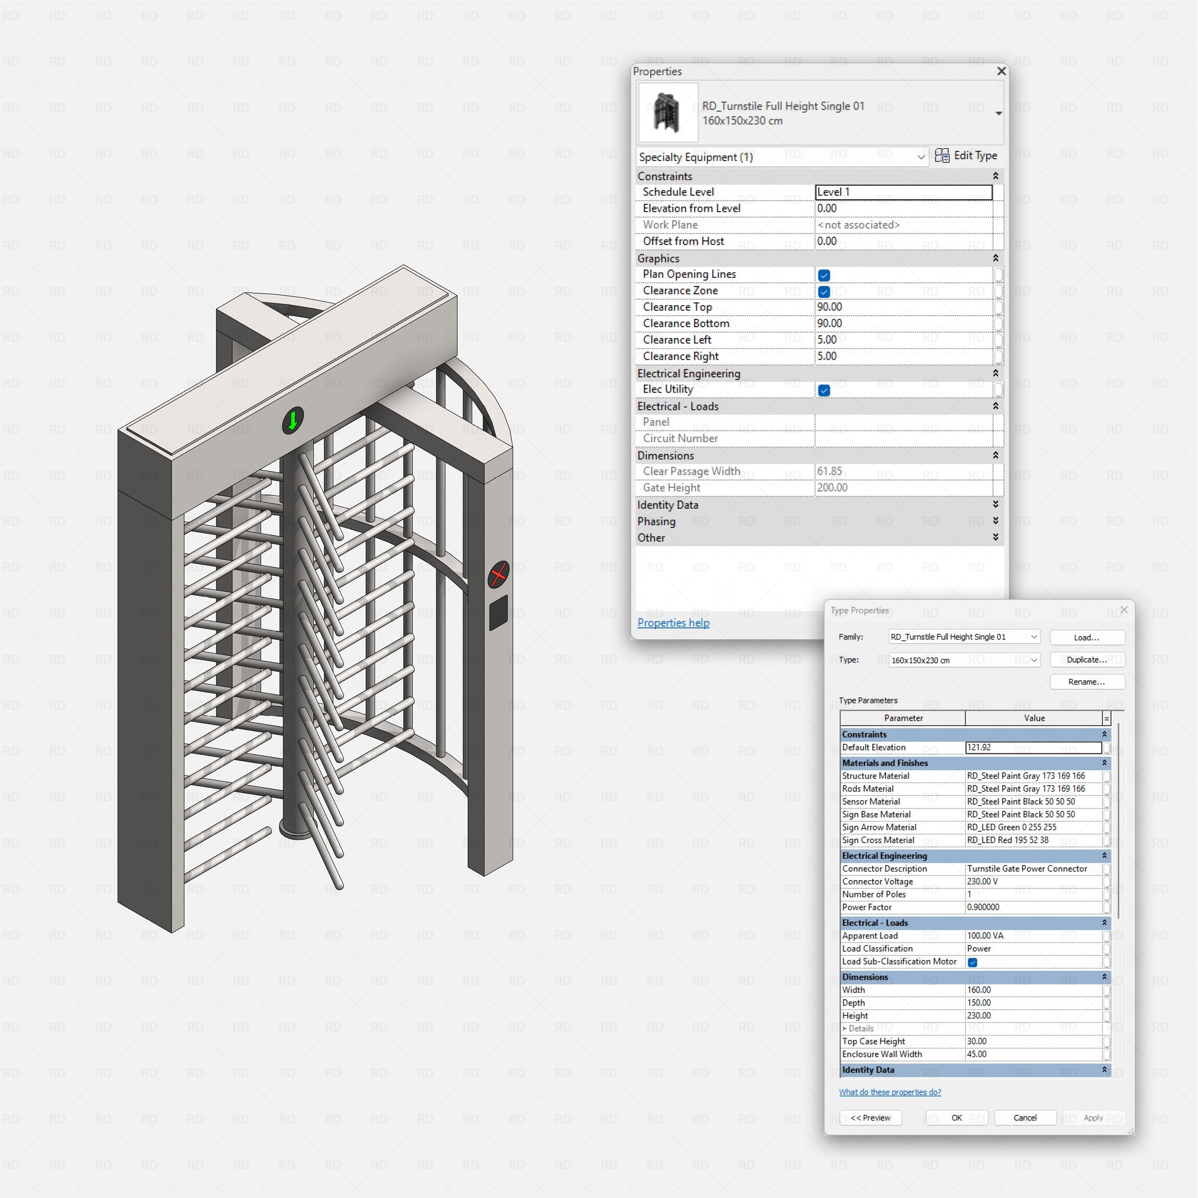Collapse the Materials and Finishes group
The width and height of the screenshot is (1198, 1198).
1104,763
